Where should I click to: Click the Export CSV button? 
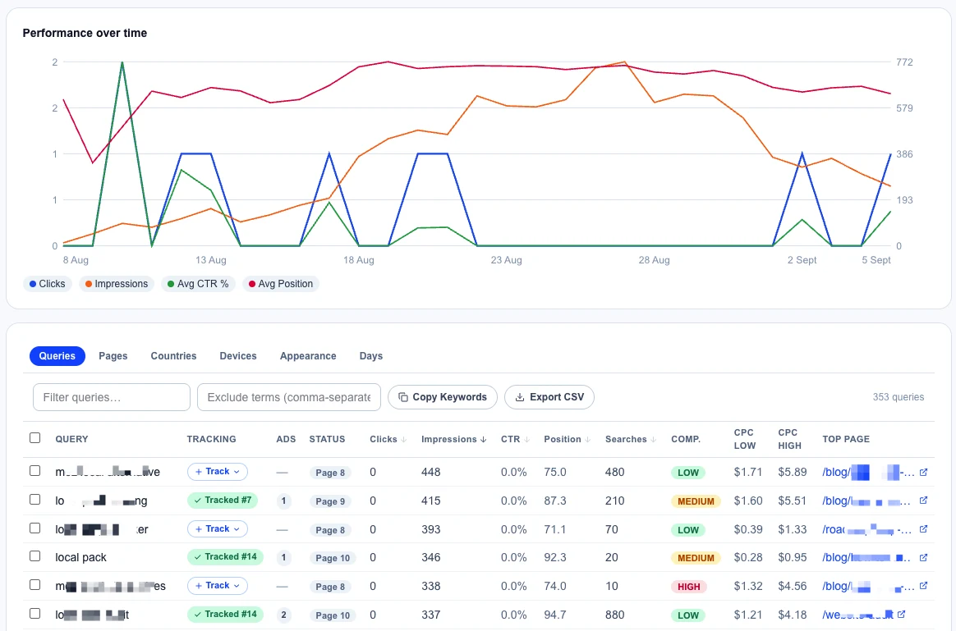pos(549,397)
